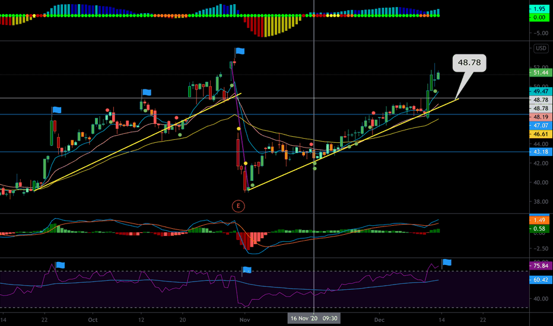This screenshot has width=553, height=326.
Task: Click the 48.78 callout bubble
Action: pos(469,63)
